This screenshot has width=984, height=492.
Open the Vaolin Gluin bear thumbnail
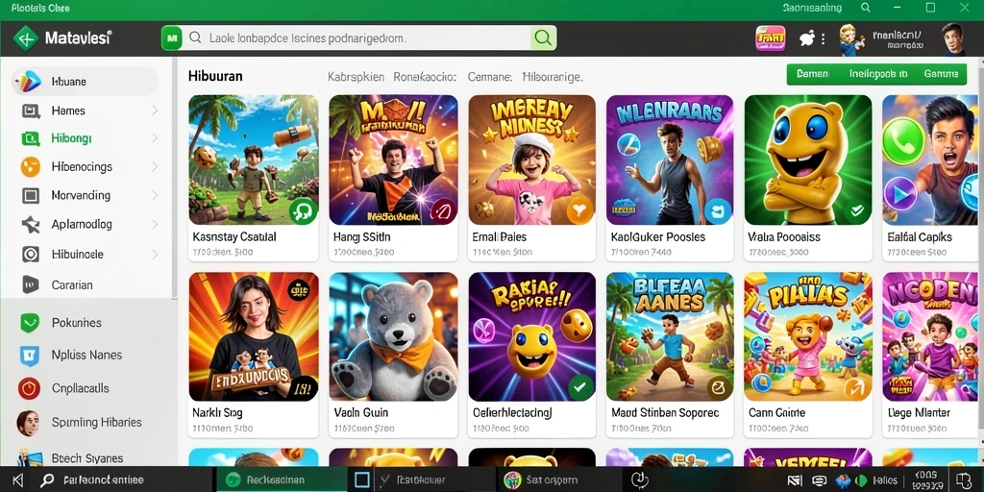[x=393, y=336]
